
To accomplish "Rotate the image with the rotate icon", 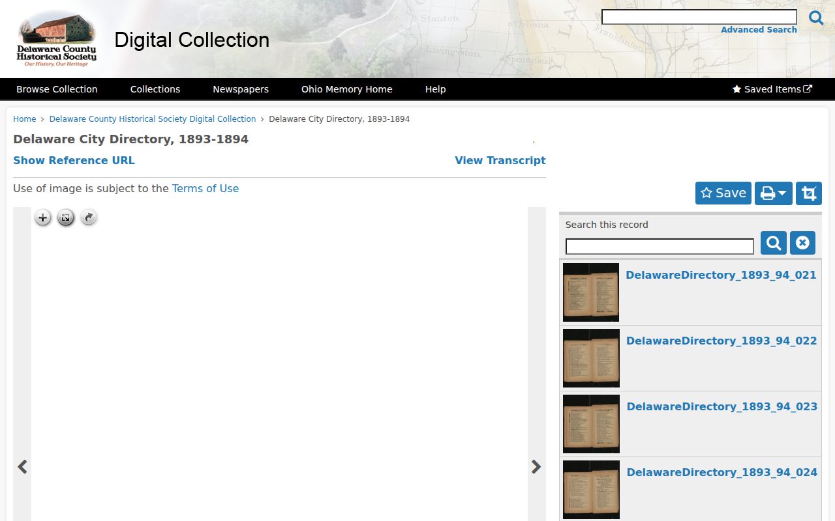I will pos(89,218).
